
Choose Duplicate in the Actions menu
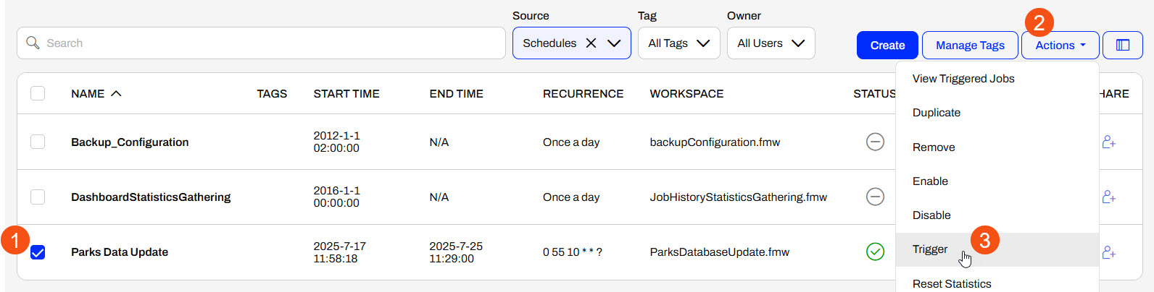click(x=936, y=113)
